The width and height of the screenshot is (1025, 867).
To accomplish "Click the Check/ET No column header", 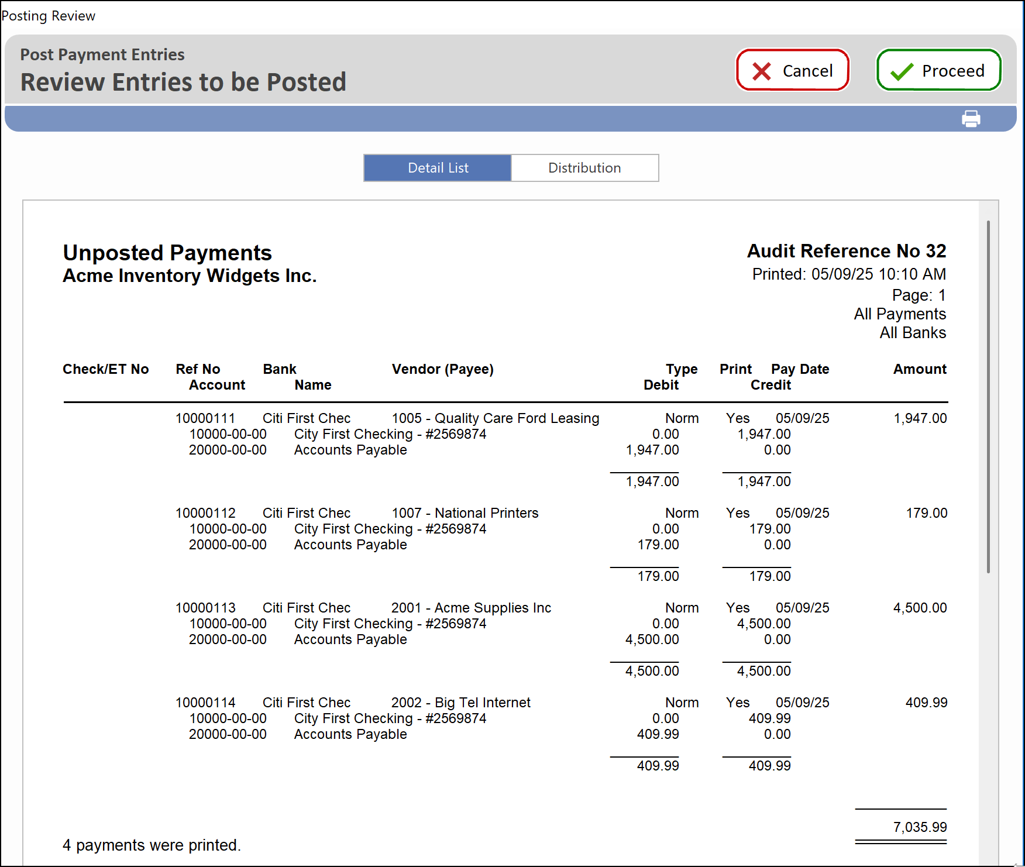I will click(106, 369).
